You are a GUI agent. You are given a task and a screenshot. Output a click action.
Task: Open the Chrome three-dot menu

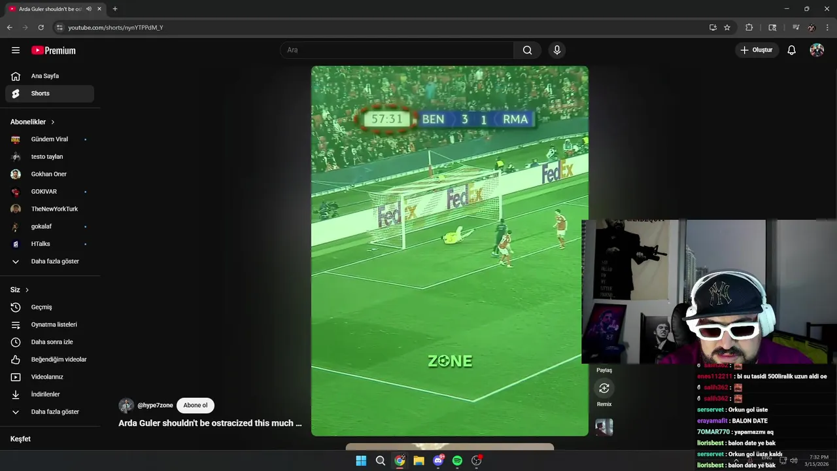tap(827, 27)
